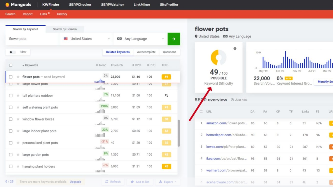Select the Search by Keyword tab
The image size is (333, 187).
pyautogui.click(x=25, y=29)
